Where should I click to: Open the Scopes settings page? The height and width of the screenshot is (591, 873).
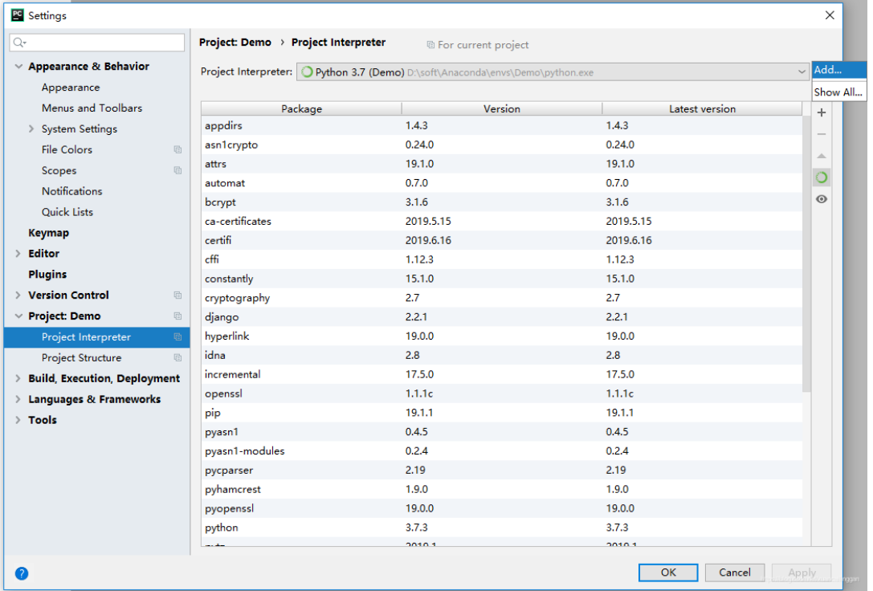59,170
